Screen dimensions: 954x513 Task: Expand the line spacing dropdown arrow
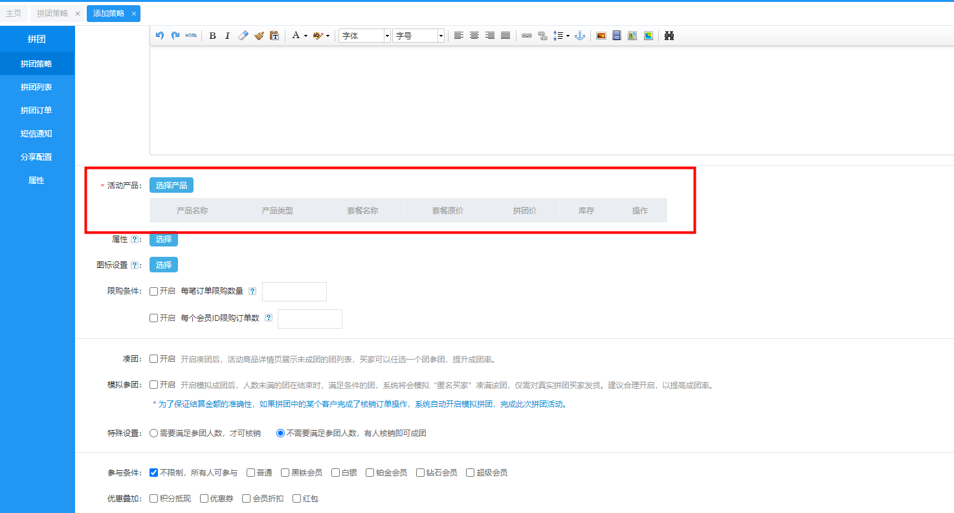568,36
